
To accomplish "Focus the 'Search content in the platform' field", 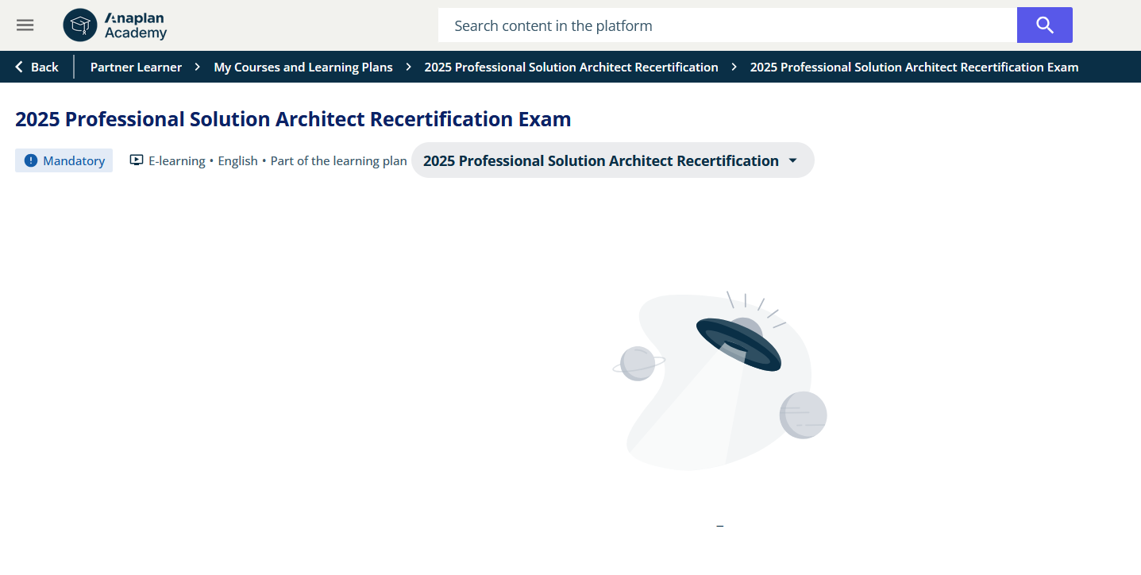I will (727, 25).
